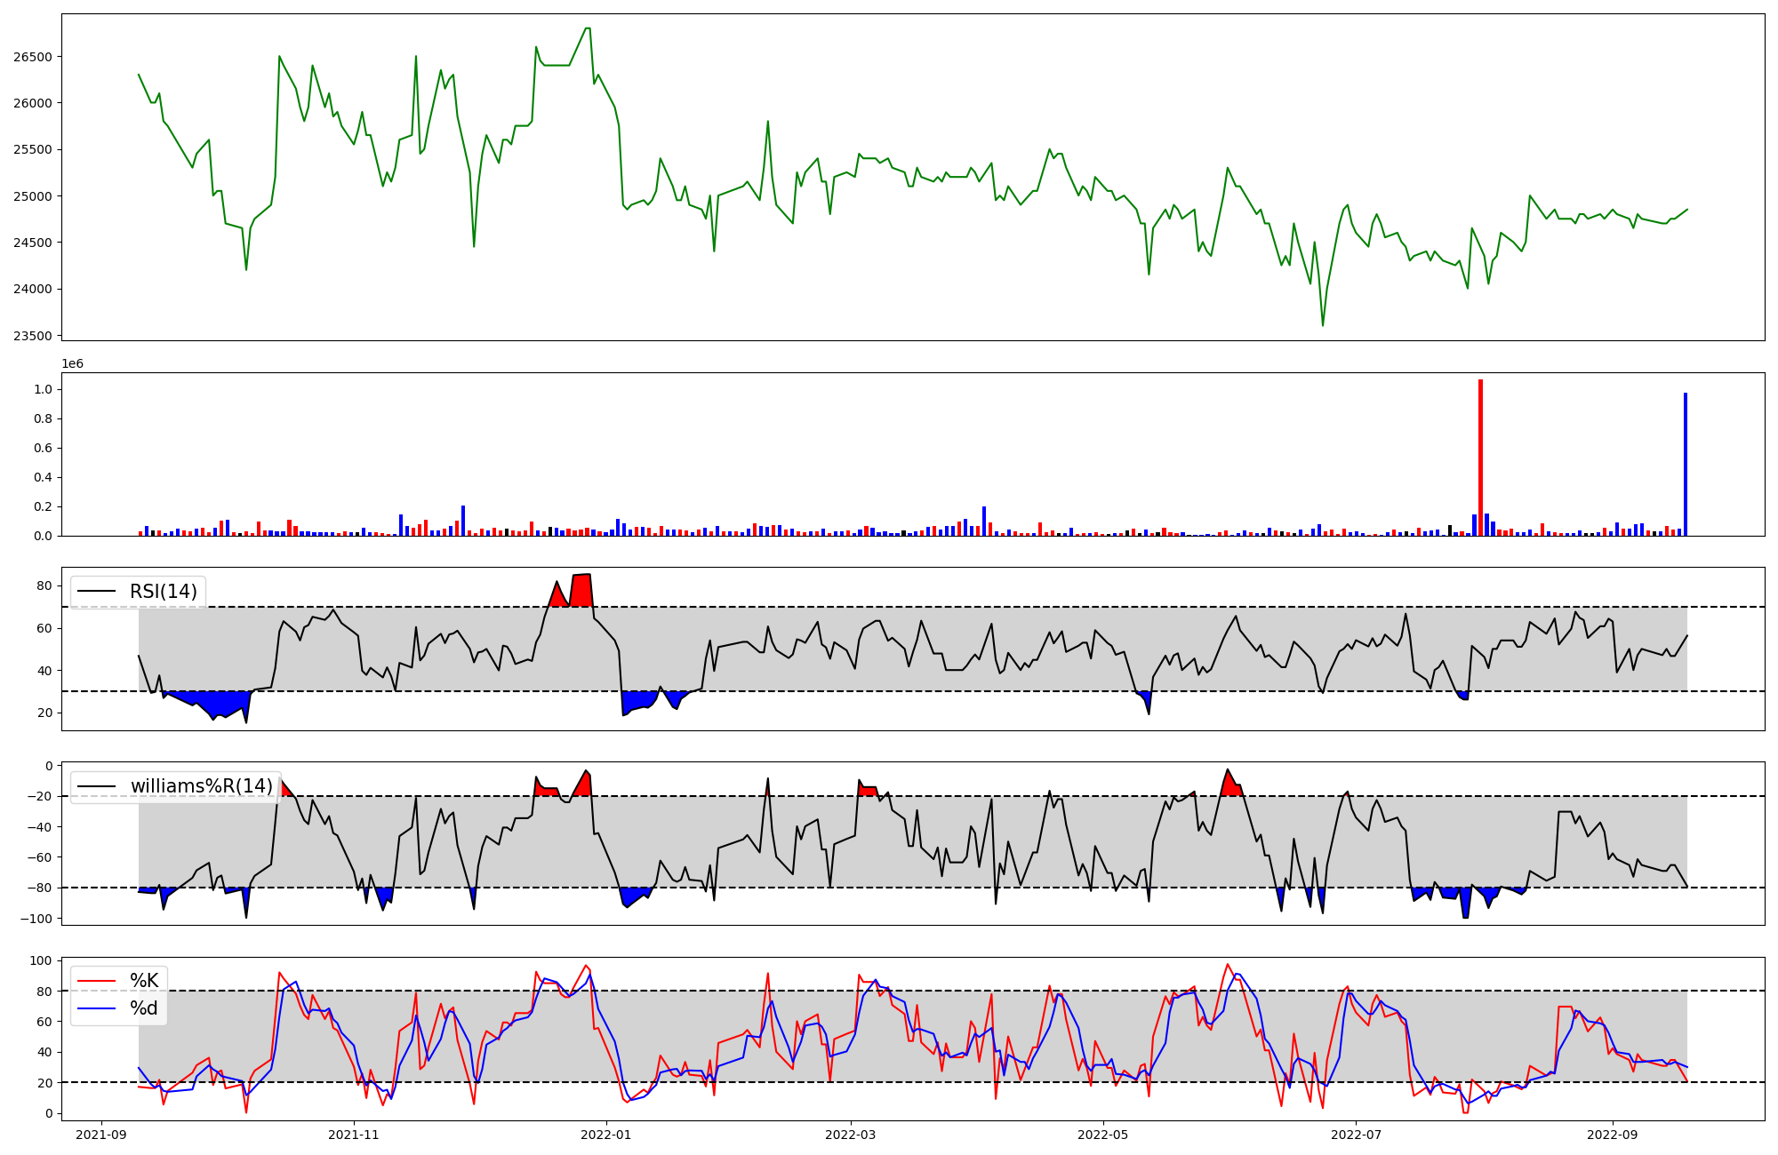Click the red %K legend entry
Screen dimensions: 1778x1155
point(143,981)
